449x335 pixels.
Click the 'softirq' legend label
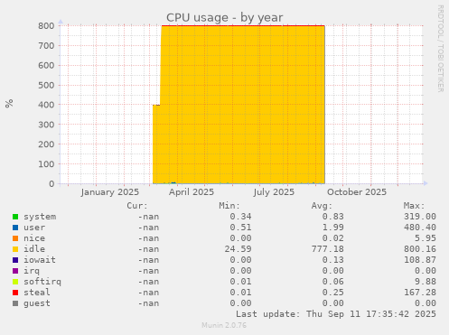[42, 282]
